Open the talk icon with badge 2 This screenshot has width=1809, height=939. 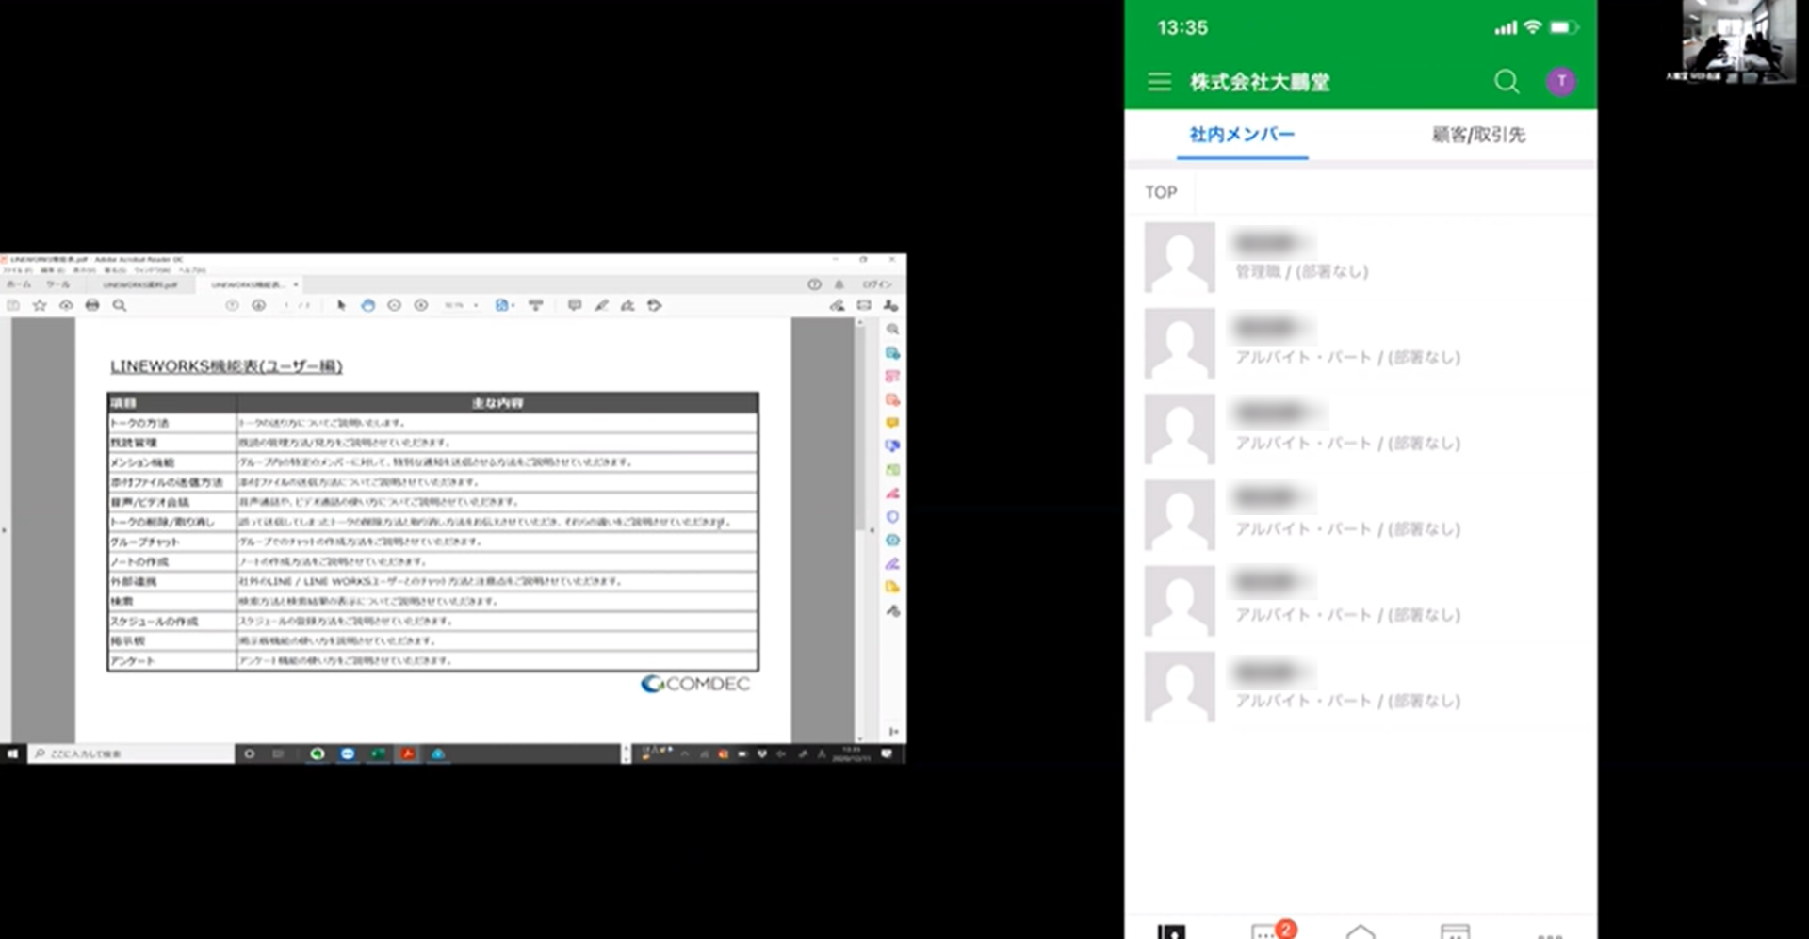(1272, 931)
